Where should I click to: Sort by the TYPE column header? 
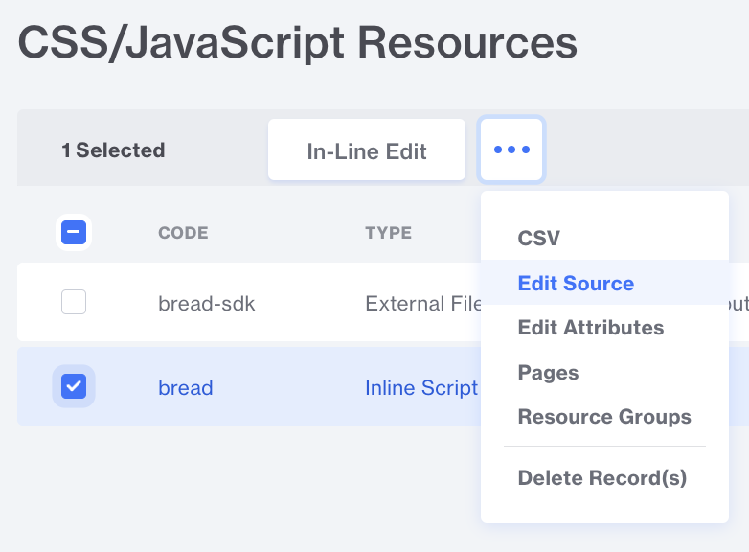coord(388,233)
